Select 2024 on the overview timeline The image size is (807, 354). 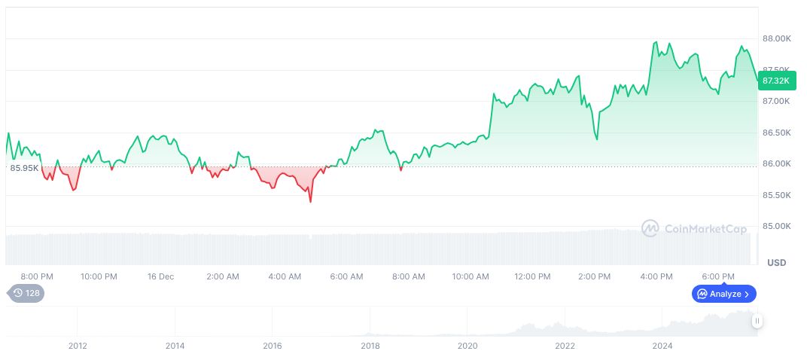tap(662, 346)
